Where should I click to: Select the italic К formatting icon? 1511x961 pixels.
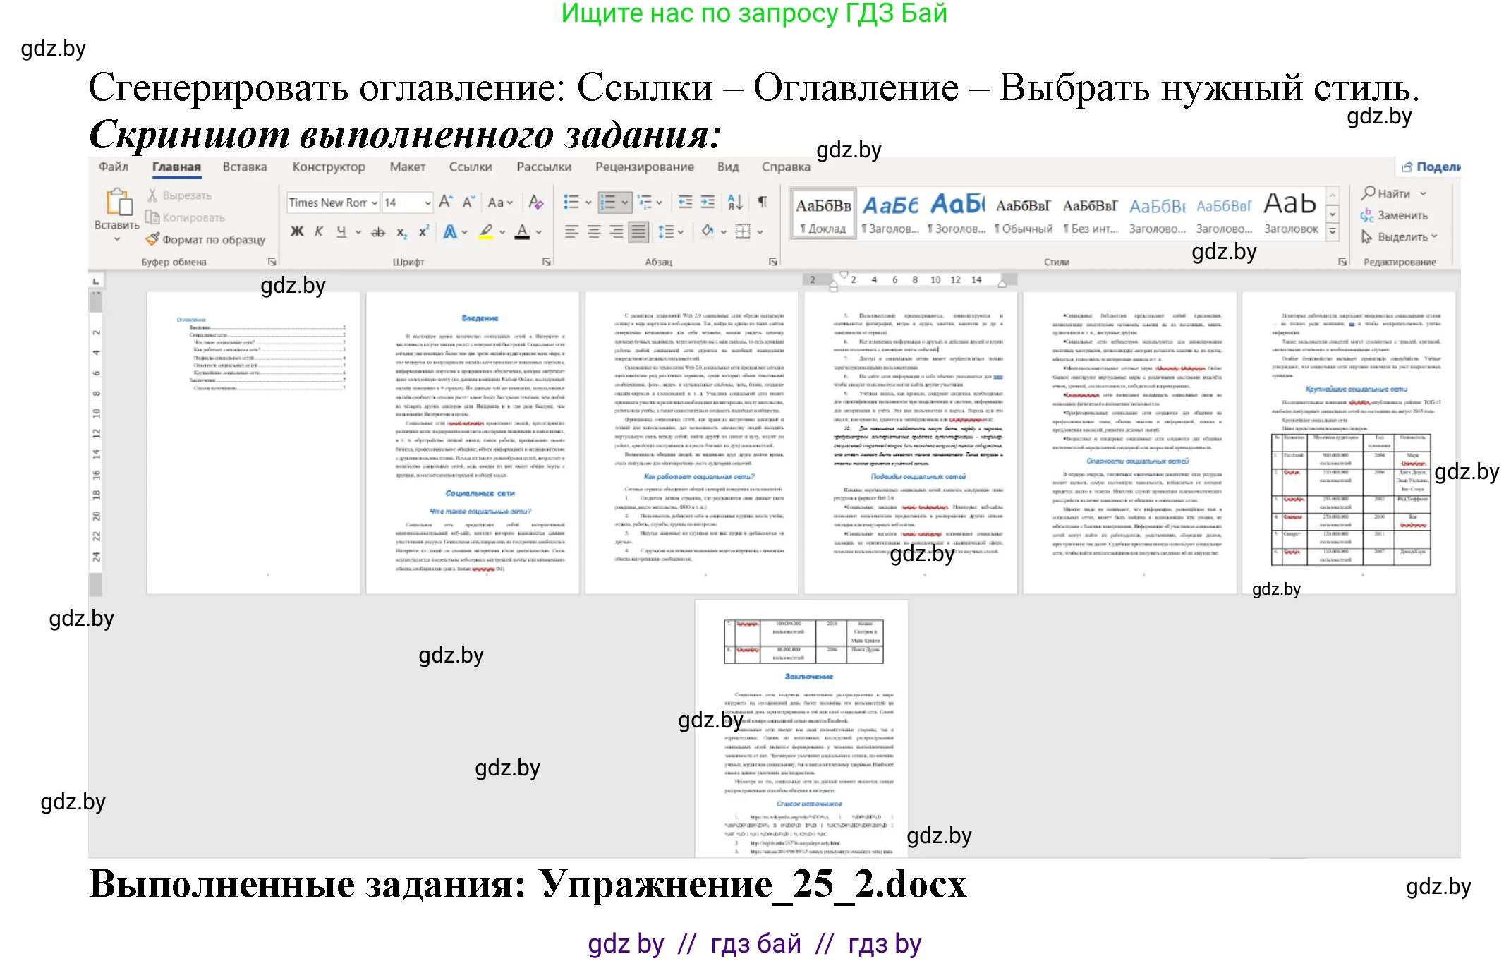319,232
